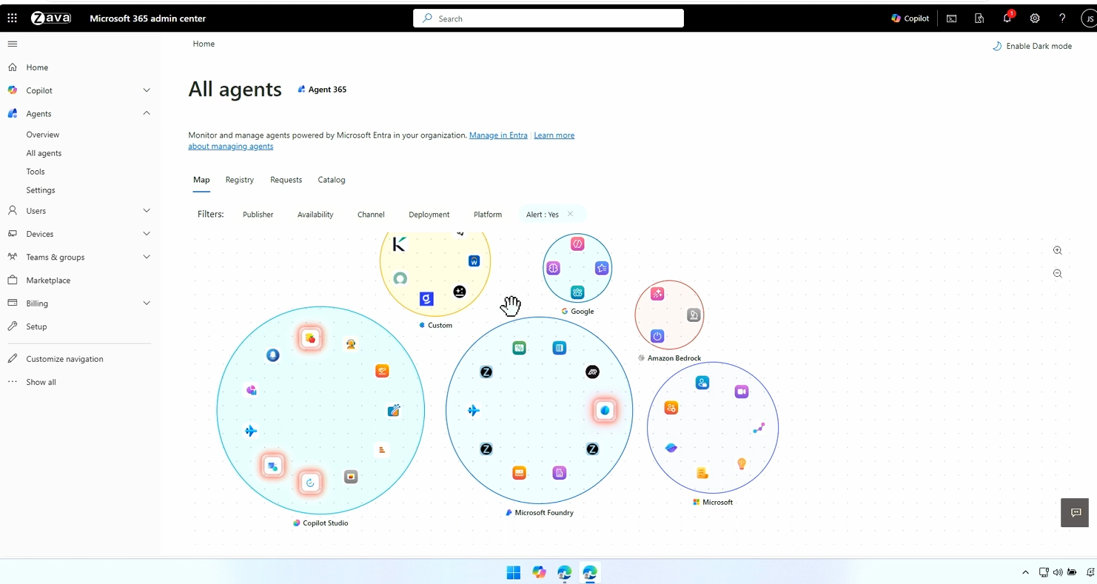Zoom out on the agent map
The height and width of the screenshot is (584, 1097).
click(1057, 274)
